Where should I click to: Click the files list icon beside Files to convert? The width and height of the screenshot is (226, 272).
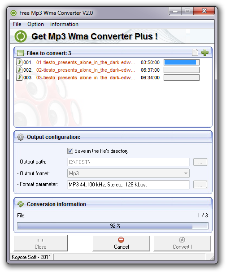tap(20, 53)
